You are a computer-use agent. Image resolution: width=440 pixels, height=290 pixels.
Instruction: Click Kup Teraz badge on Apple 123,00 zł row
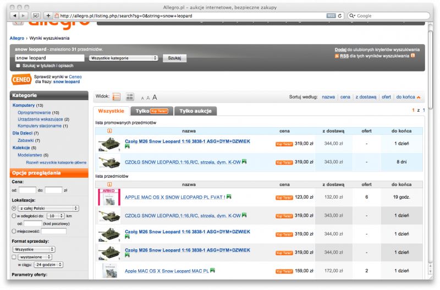(284, 198)
